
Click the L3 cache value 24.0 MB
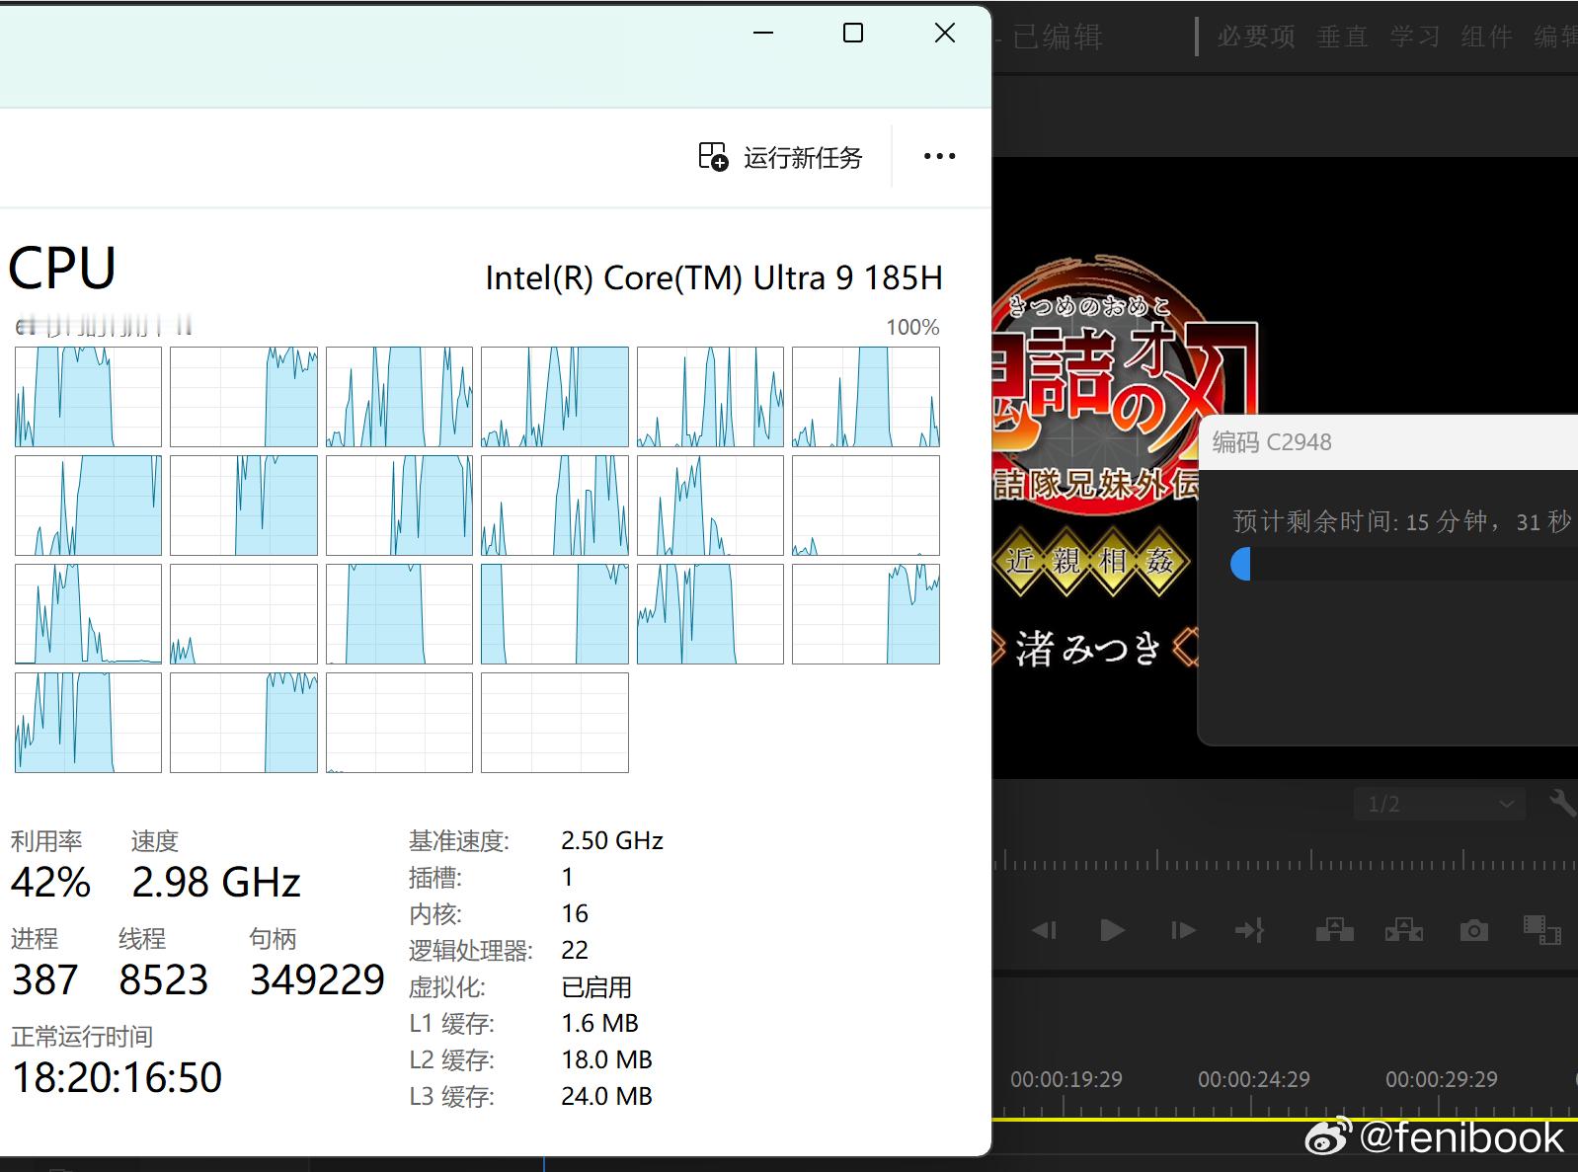coord(607,1096)
